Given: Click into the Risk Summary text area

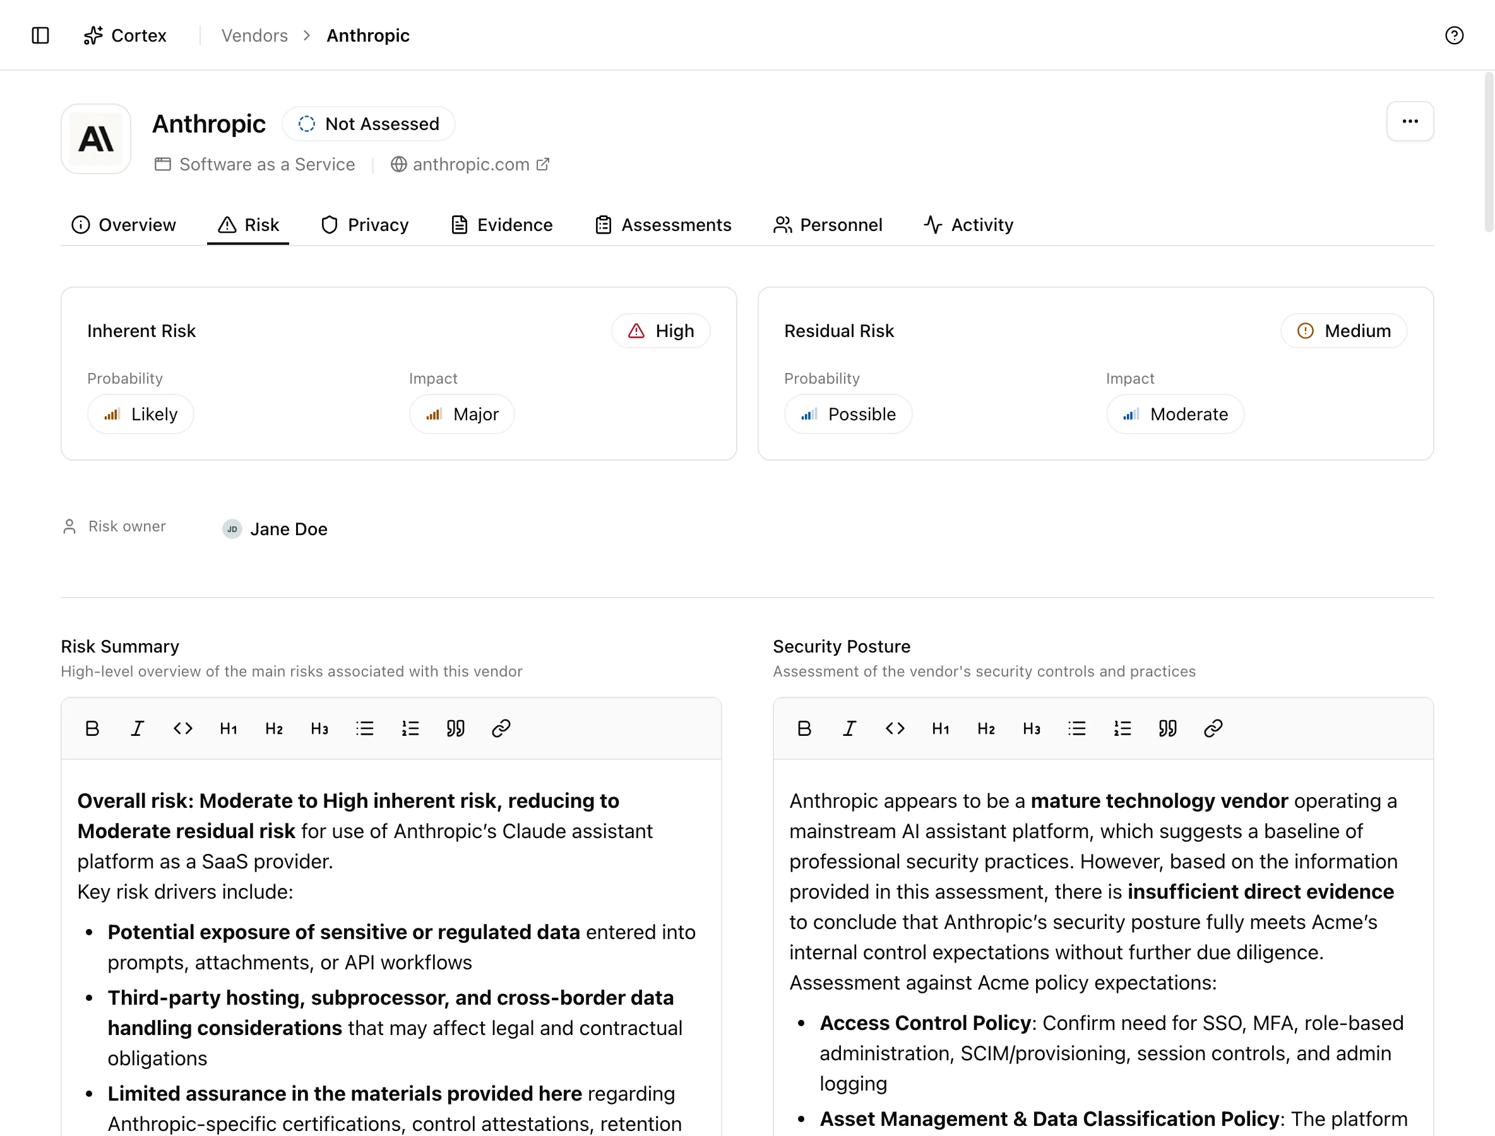Looking at the screenshot, I should [x=391, y=948].
